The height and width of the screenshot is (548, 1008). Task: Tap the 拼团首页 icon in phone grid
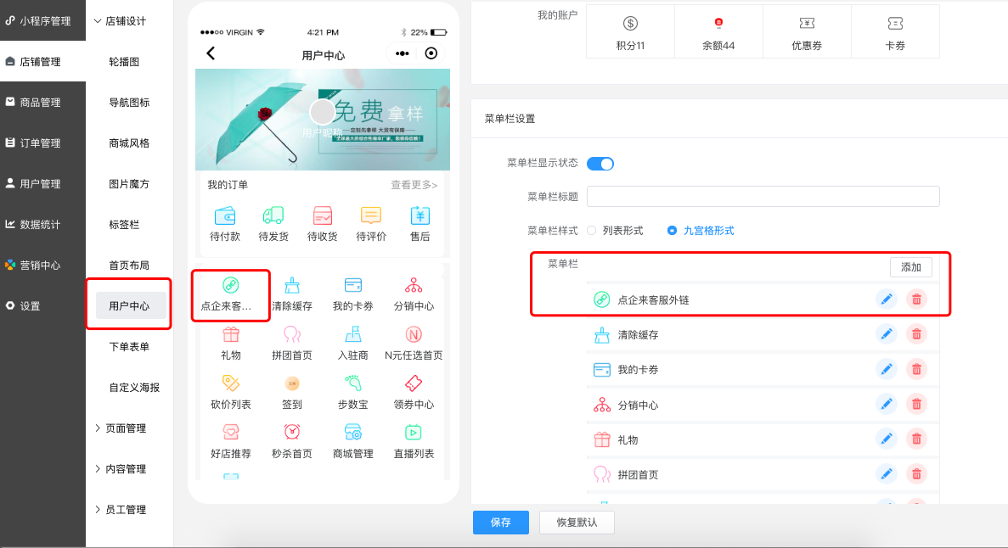click(292, 334)
